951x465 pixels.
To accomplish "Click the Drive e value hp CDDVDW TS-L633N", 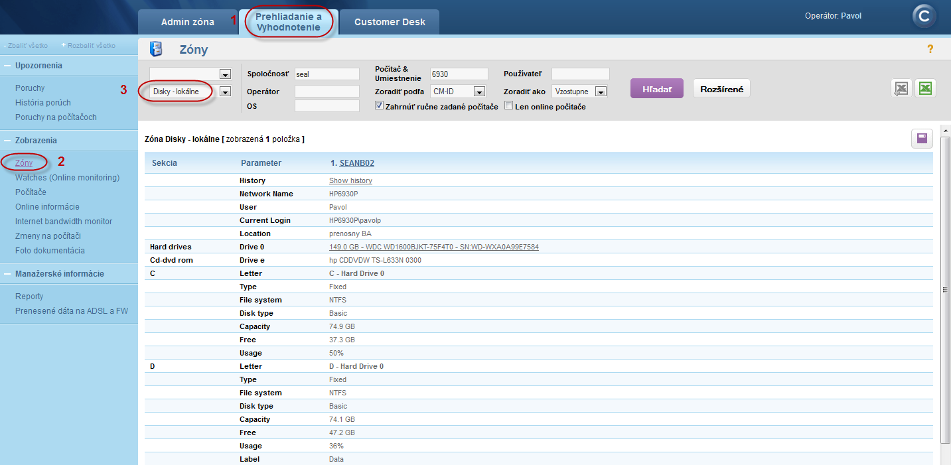I will click(375, 260).
